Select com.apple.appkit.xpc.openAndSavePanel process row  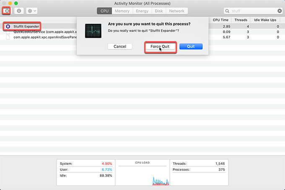tap(142, 37)
